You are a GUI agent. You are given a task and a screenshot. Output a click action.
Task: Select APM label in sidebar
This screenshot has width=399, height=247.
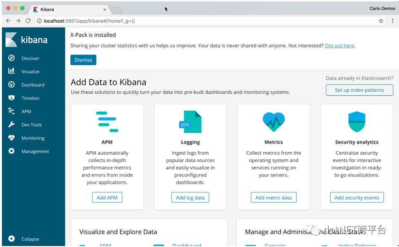tap(26, 111)
